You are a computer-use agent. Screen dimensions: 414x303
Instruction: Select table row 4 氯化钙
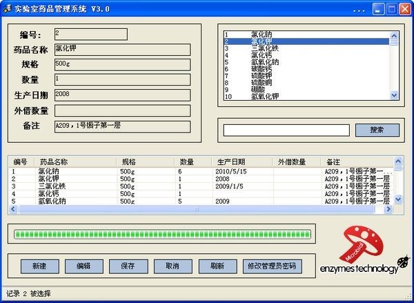[201, 194]
